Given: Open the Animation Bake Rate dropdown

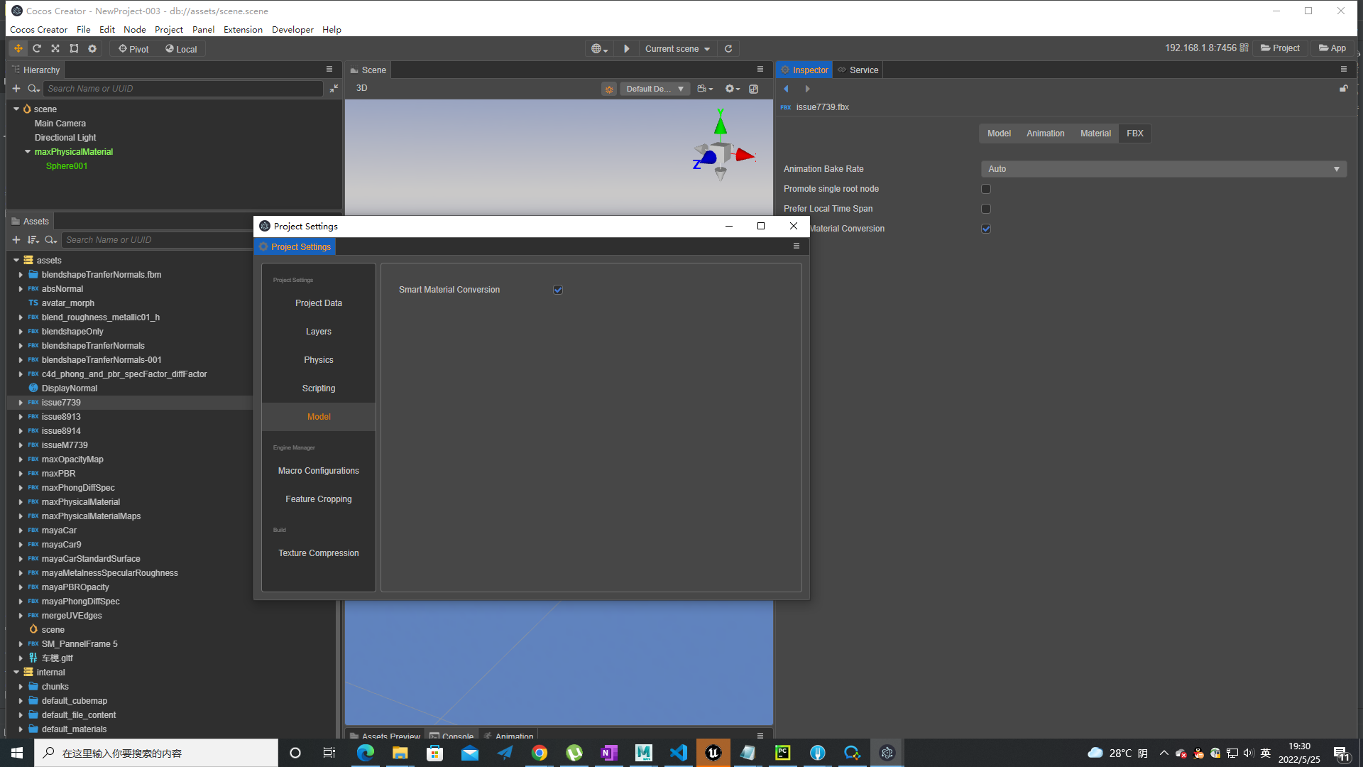Looking at the screenshot, I should (x=1164, y=169).
